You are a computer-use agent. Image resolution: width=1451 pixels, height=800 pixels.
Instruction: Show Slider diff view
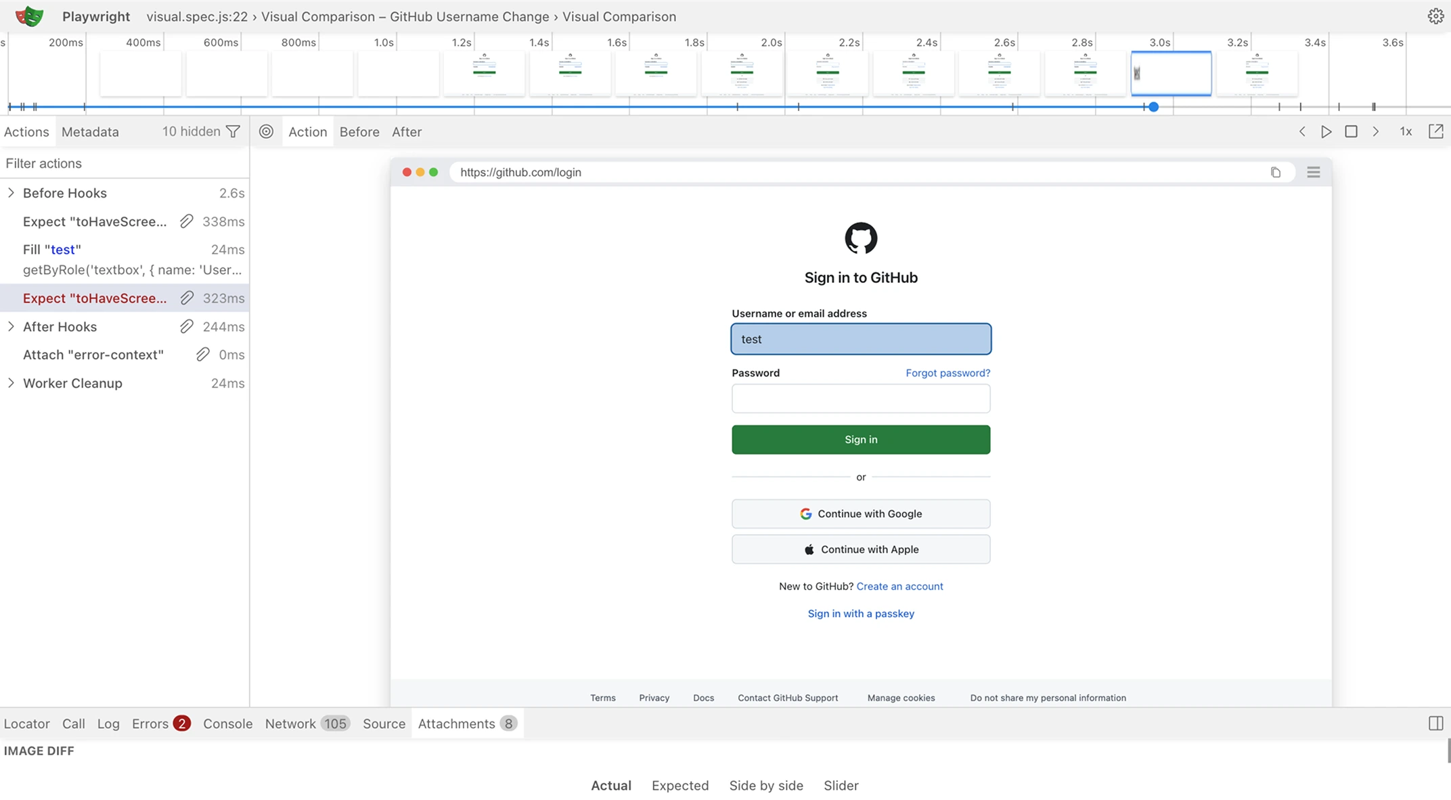[x=841, y=785]
